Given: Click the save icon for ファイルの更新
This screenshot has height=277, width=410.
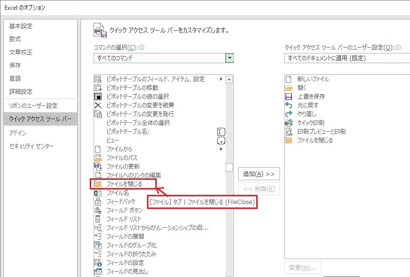Looking at the screenshot, I should click(98, 167).
